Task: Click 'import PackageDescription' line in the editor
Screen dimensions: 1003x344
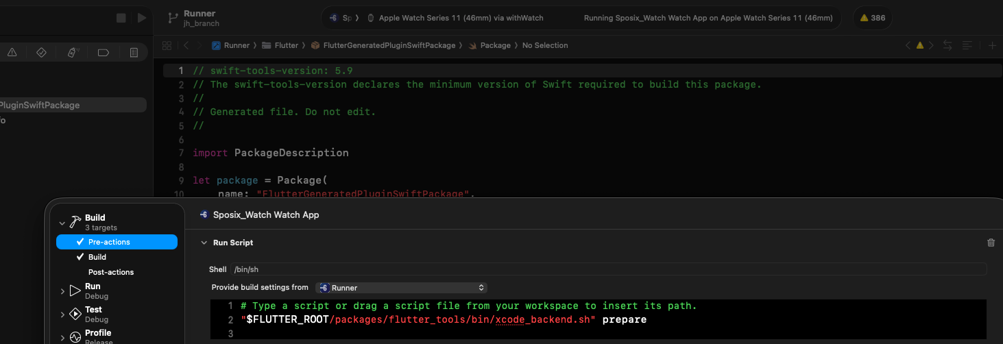Action: click(271, 153)
